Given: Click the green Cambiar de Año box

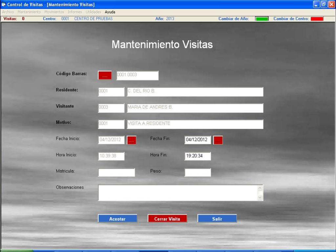Looking at the screenshot, I should click(x=262, y=19).
